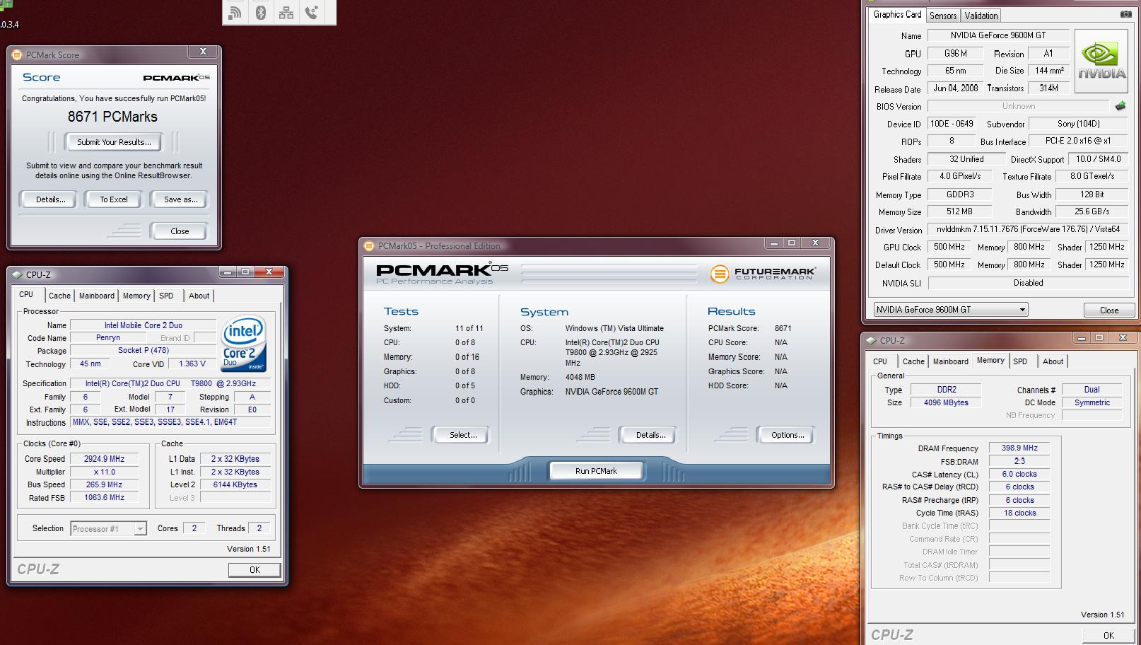Click Memory Size value 4096 MBytes
The width and height of the screenshot is (1141, 645).
click(x=946, y=402)
